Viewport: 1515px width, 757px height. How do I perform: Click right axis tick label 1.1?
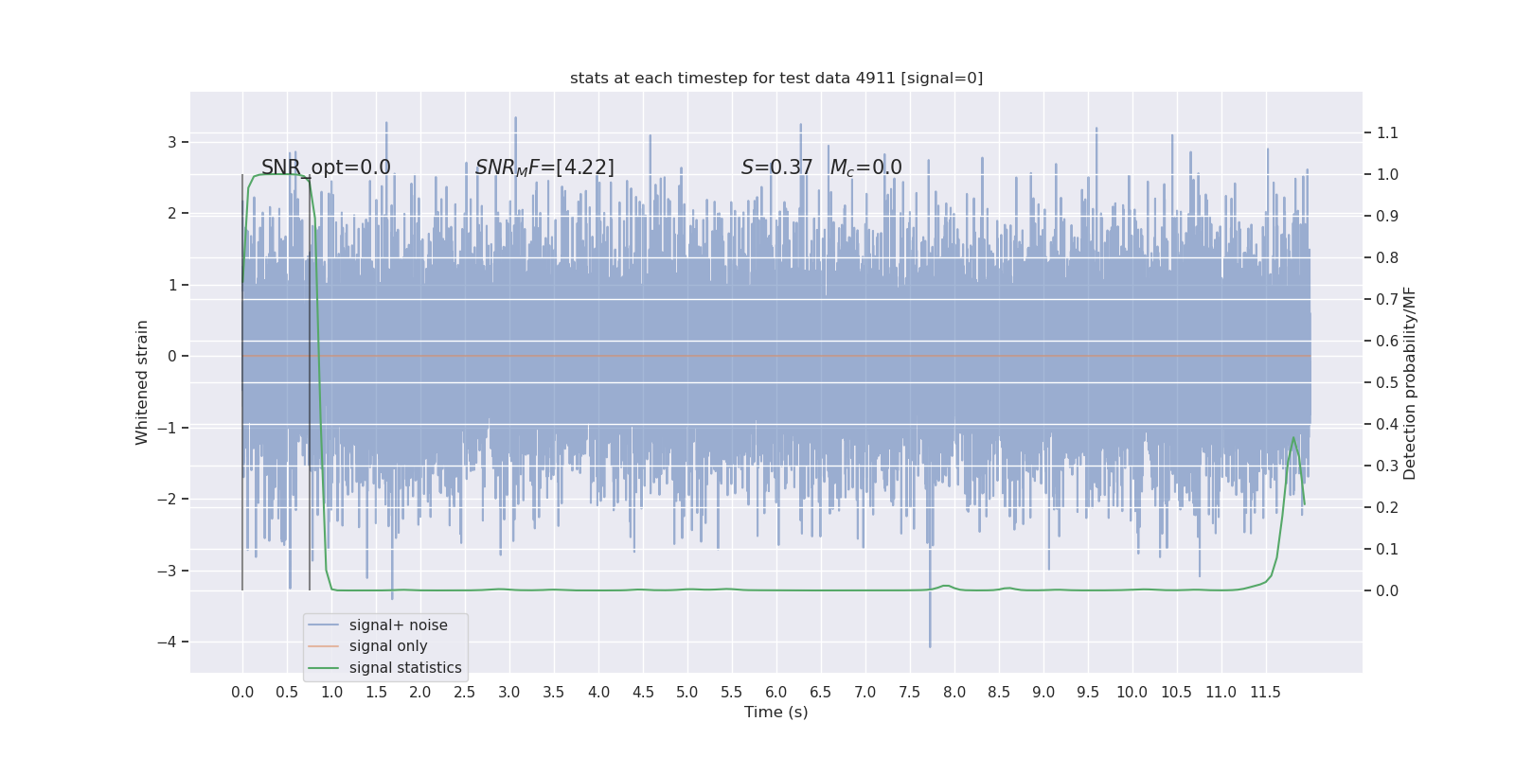[x=1387, y=132]
